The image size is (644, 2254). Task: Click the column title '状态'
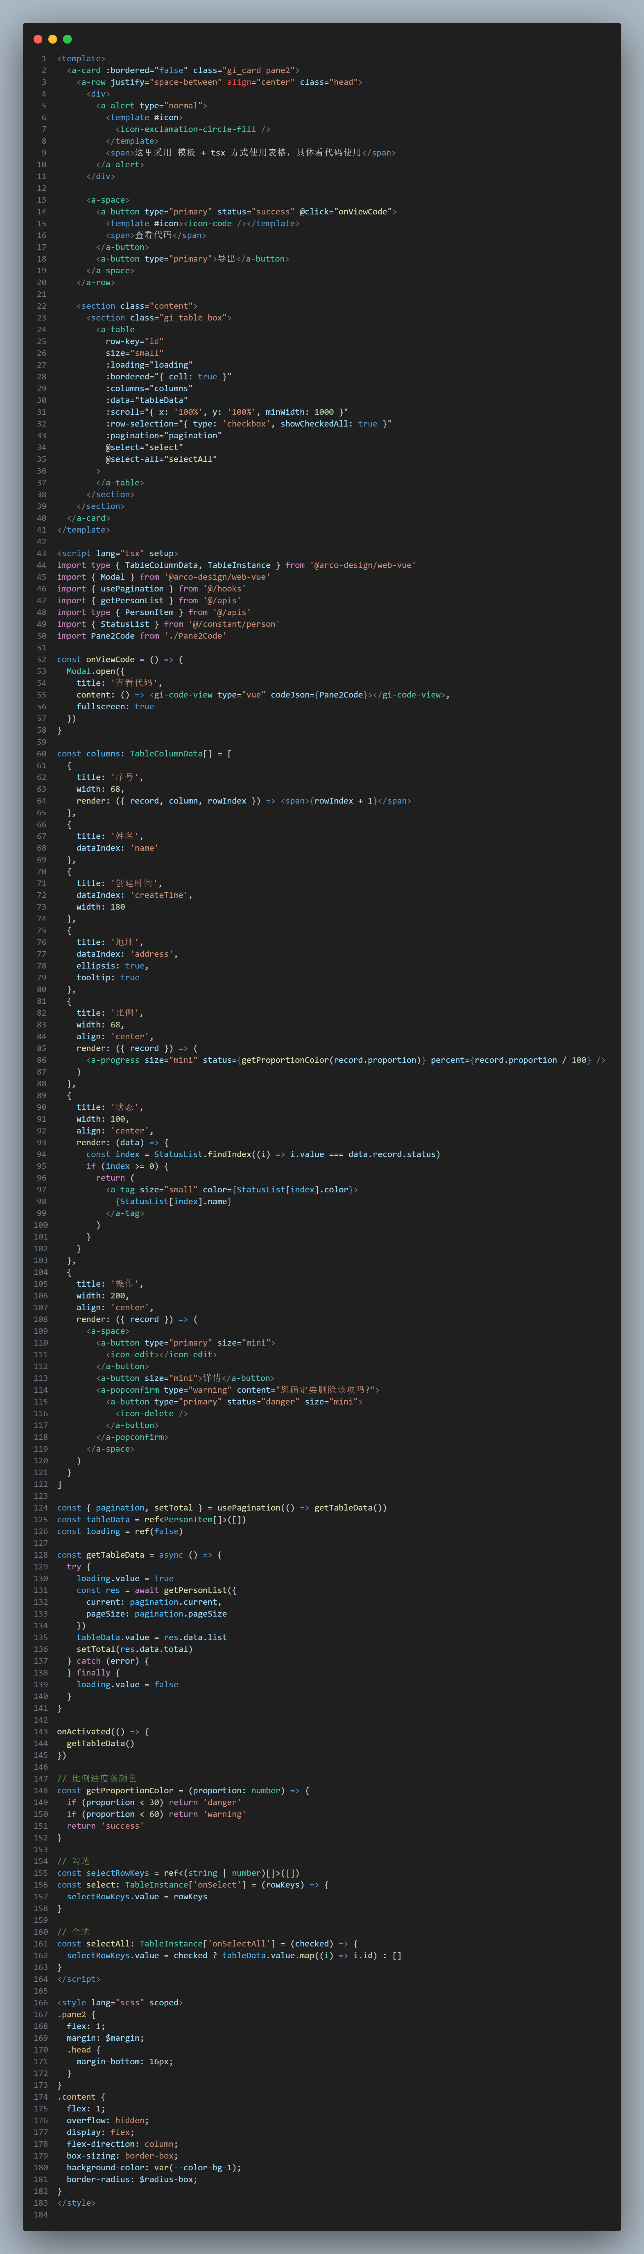(x=127, y=1108)
